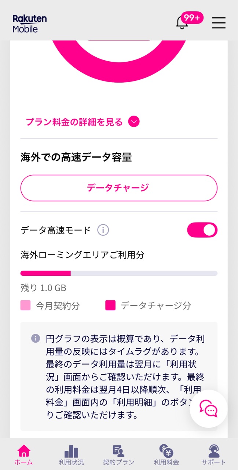Image resolution: width=238 pixels, height=470 pixels.
Task: Click the info icon in the notice box
Action: click(36, 338)
